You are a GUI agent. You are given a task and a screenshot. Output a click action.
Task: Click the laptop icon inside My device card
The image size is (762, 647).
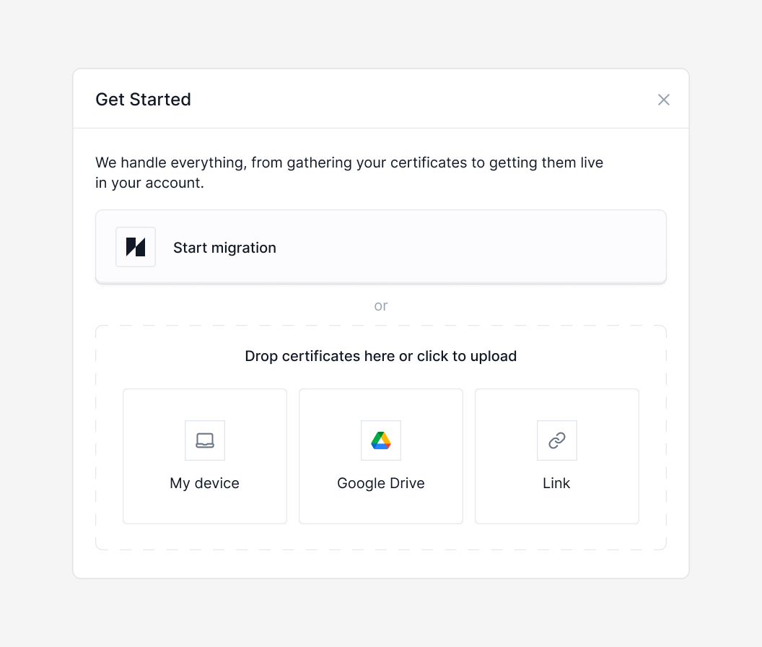tap(204, 440)
